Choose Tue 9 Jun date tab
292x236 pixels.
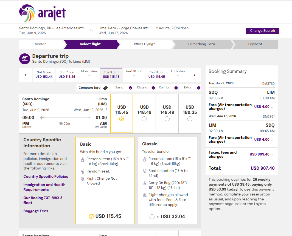coord(111,74)
